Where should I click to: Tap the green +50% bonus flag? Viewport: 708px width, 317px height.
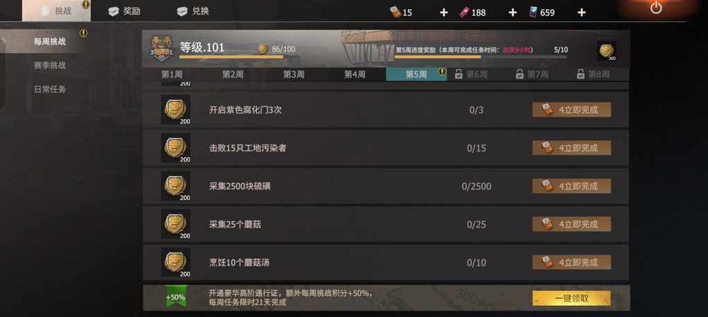point(175,297)
